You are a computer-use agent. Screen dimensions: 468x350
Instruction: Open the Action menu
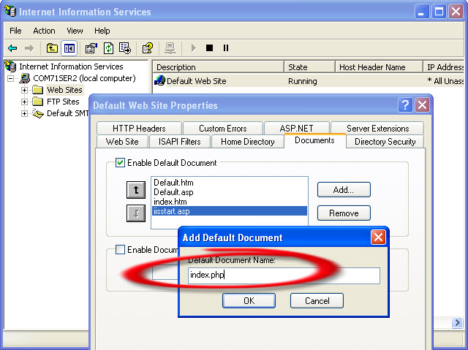[x=44, y=31]
